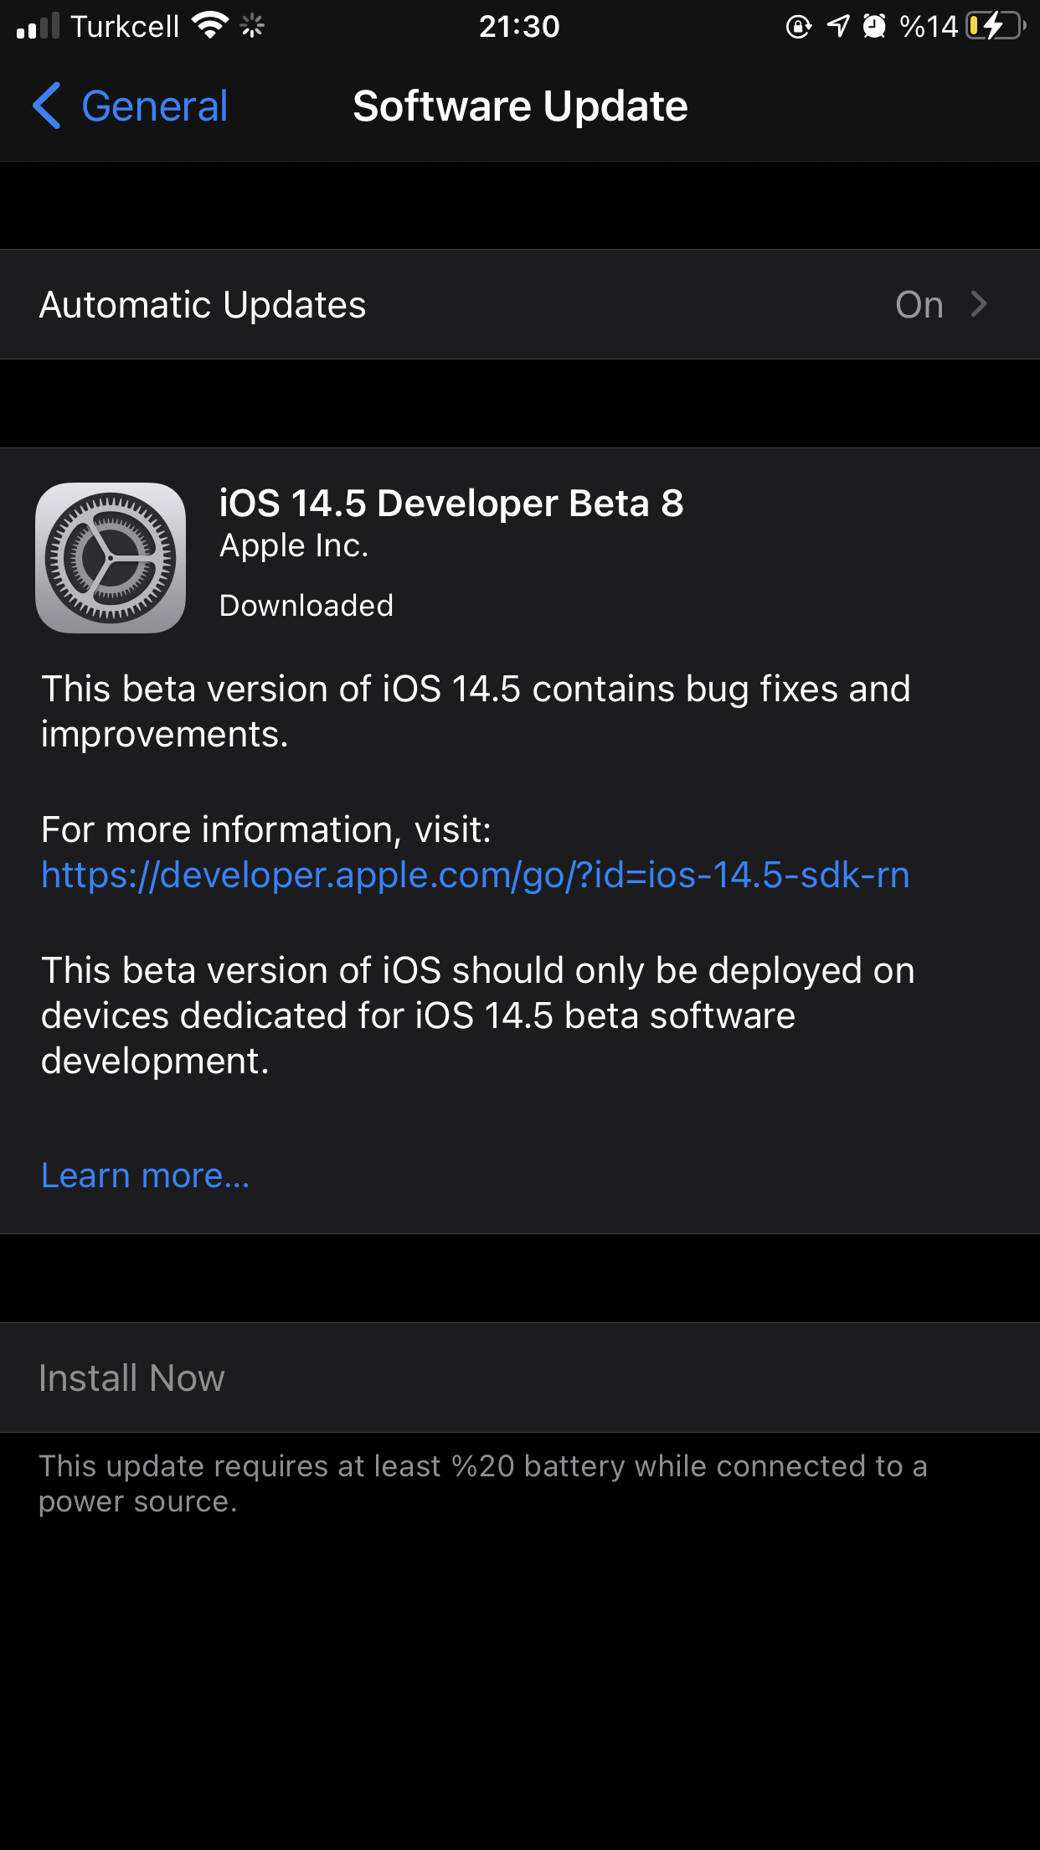Viewport: 1040px width, 1850px height.
Task: Open the Automatic Updates row
Action: [520, 304]
